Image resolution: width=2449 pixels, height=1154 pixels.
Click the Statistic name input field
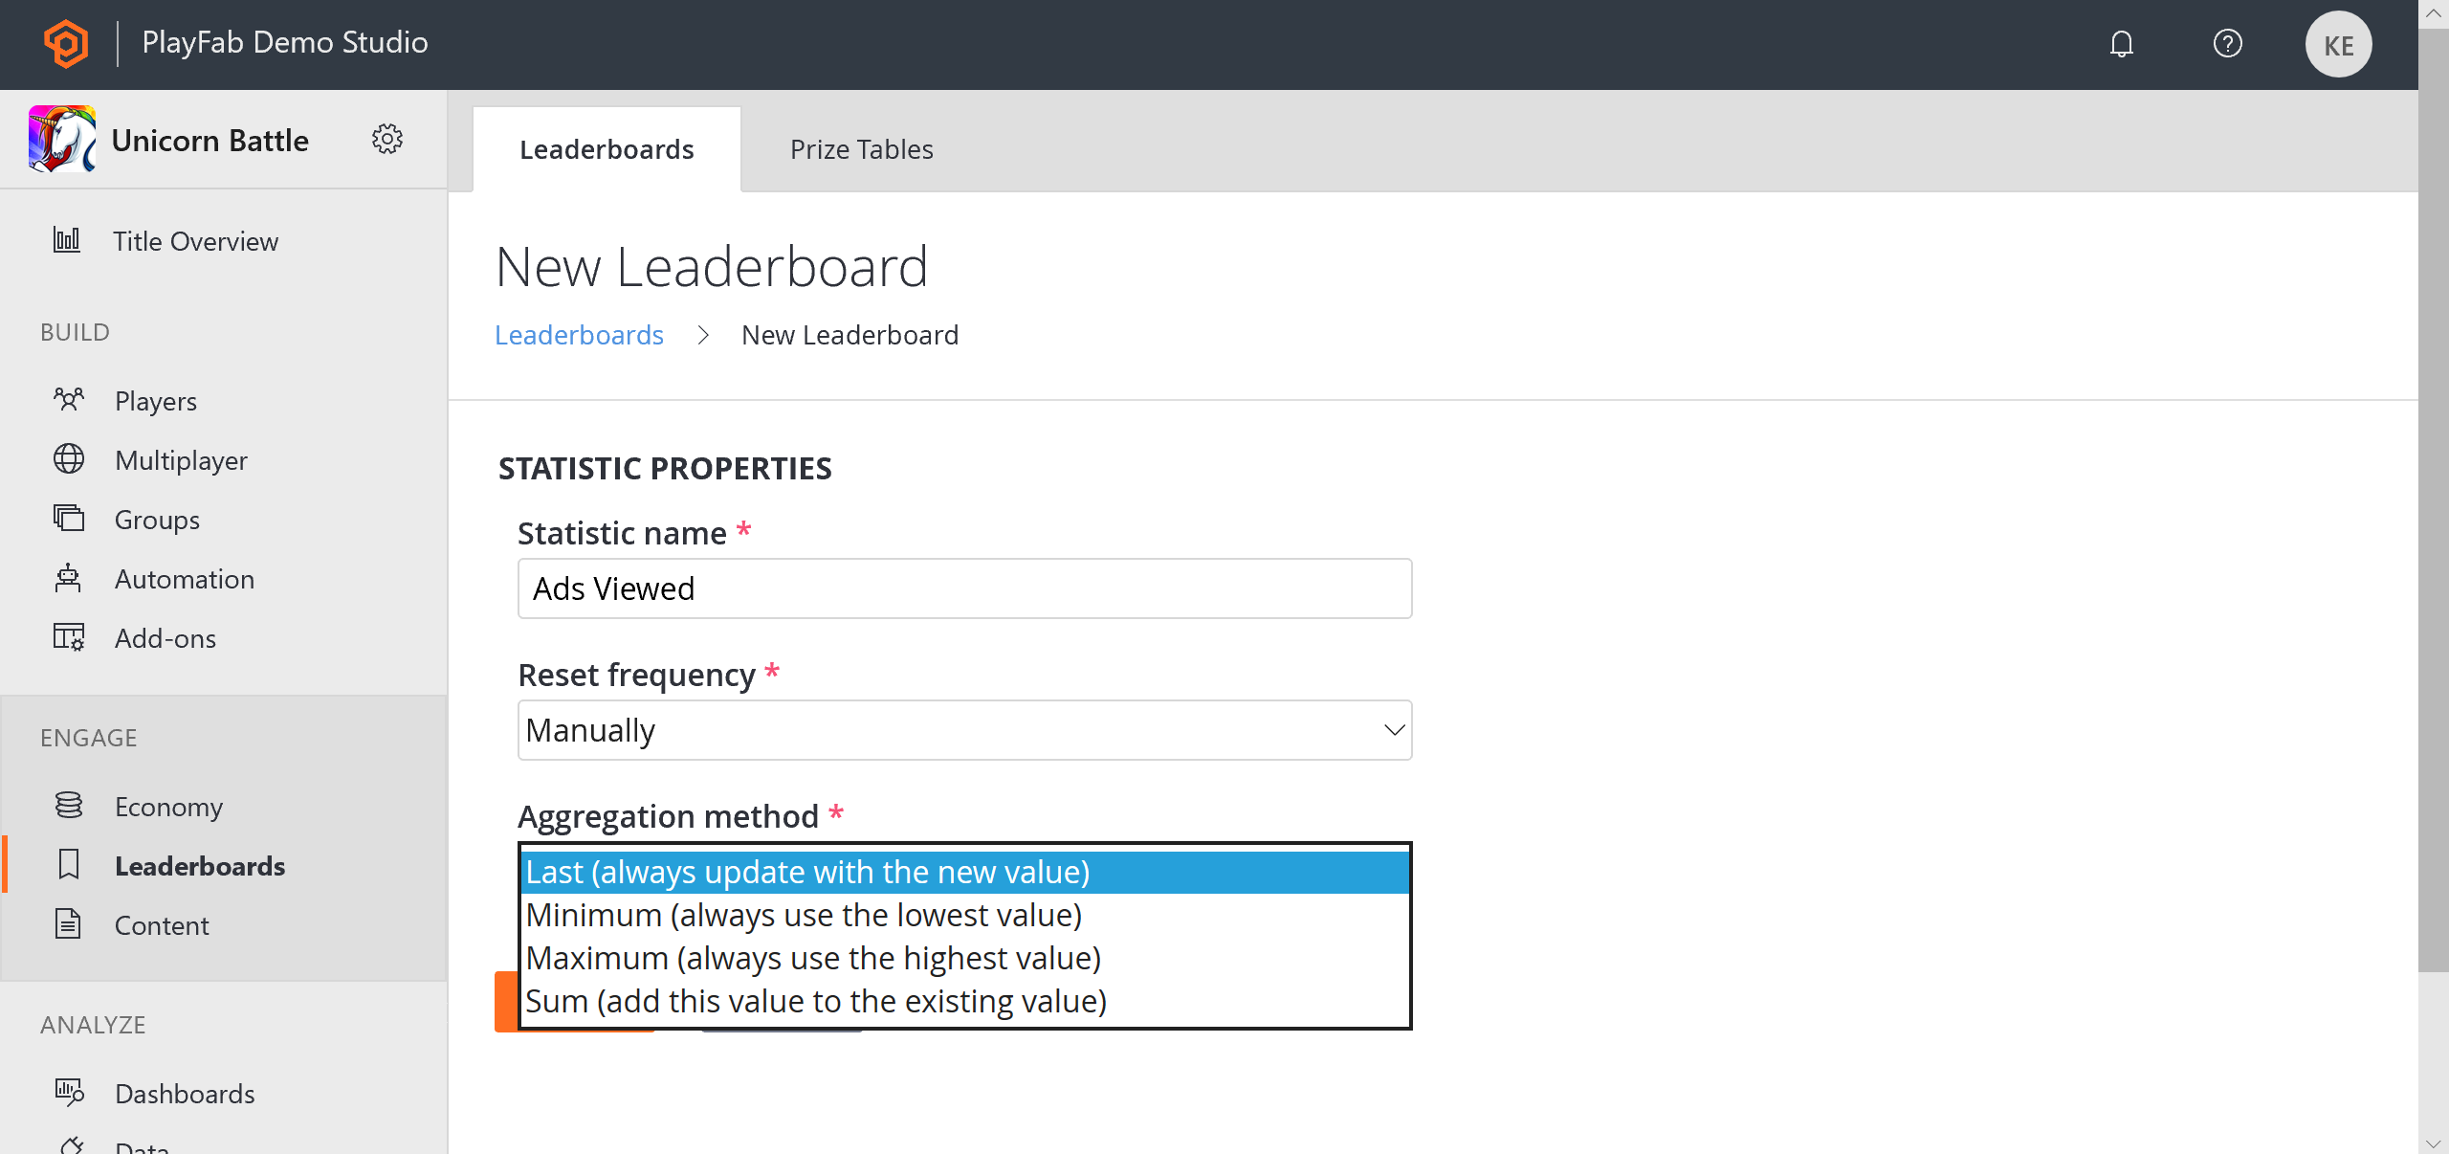(x=962, y=588)
